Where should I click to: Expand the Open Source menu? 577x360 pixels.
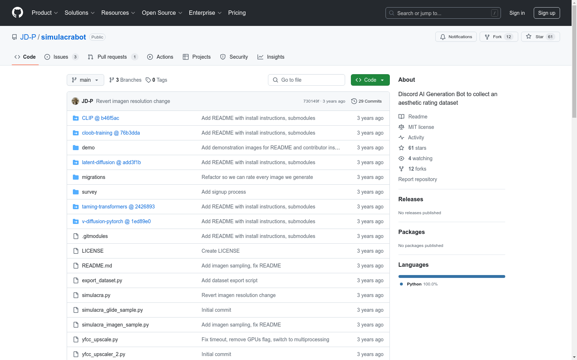(x=162, y=13)
